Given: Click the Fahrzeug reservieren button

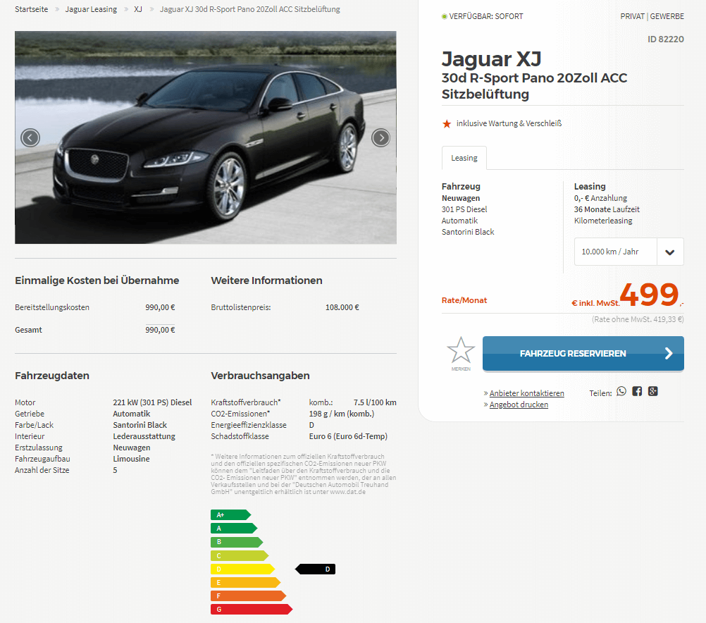Looking at the screenshot, I should pos(583,353).
